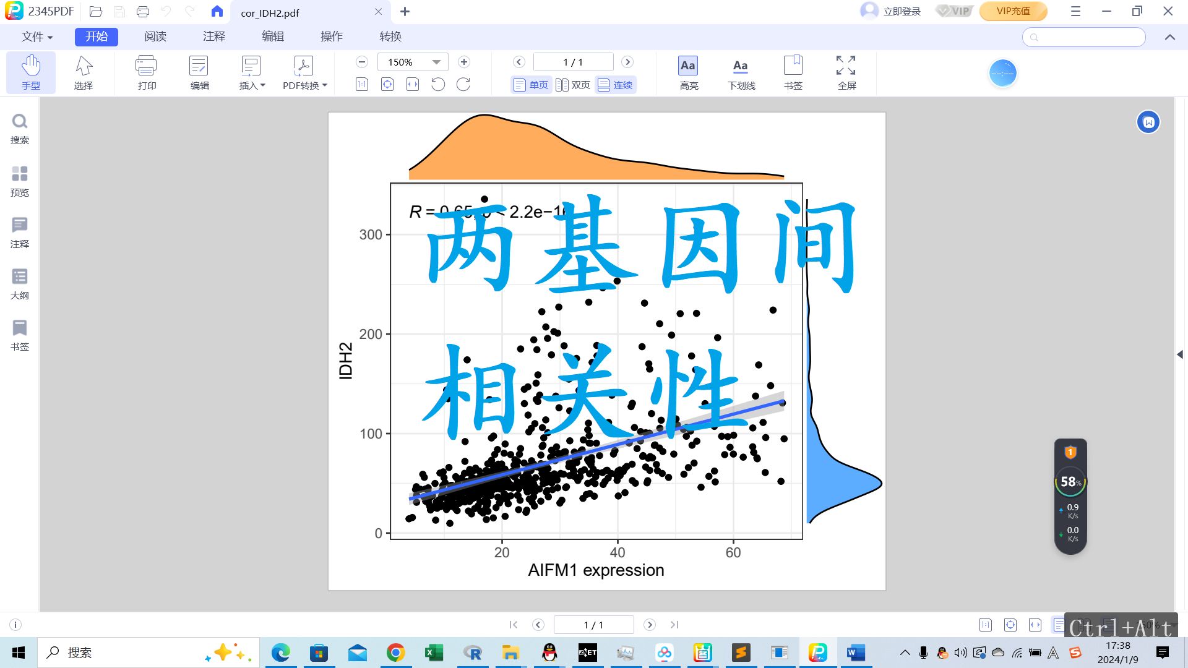
Task: Switch to the Read (阅读) tab
Action: coord(155,36)
